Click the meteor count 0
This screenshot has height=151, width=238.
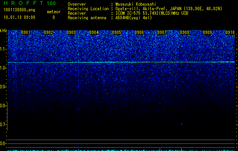click(x=54, y=17)
